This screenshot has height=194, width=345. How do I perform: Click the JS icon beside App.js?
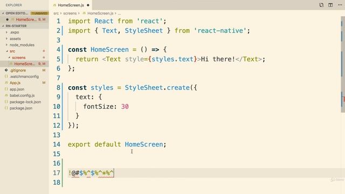6,82
